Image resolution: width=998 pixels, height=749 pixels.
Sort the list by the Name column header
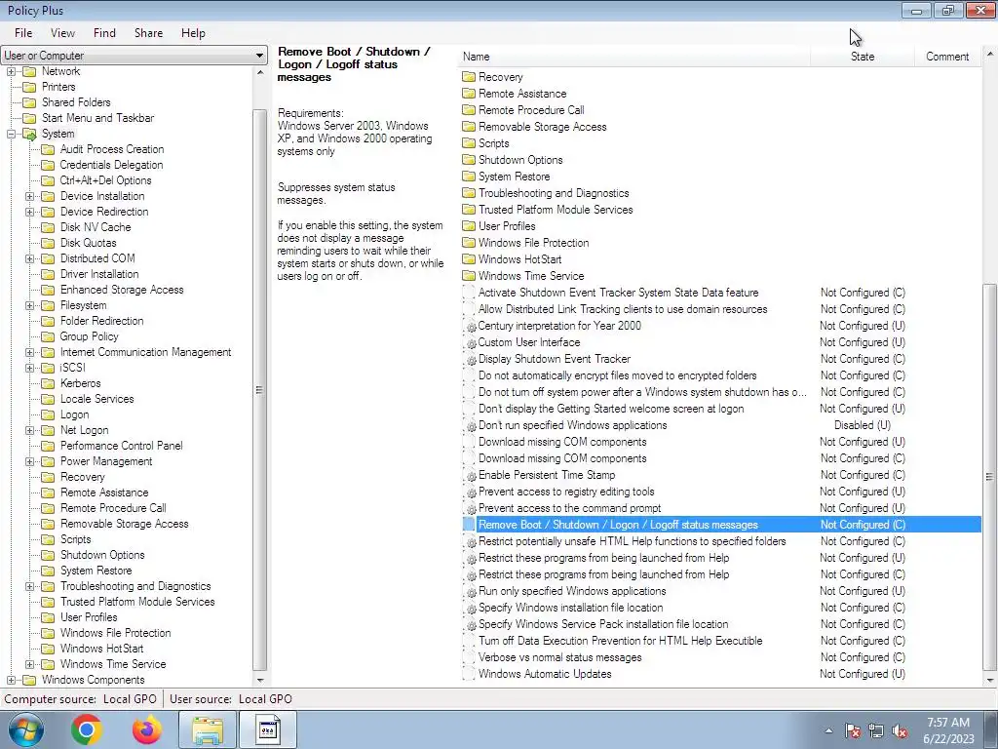tap(633, 57)
